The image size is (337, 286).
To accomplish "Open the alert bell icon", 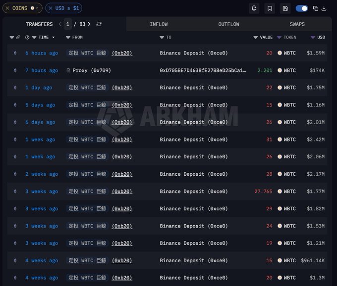I will click(x=254, y=8).
